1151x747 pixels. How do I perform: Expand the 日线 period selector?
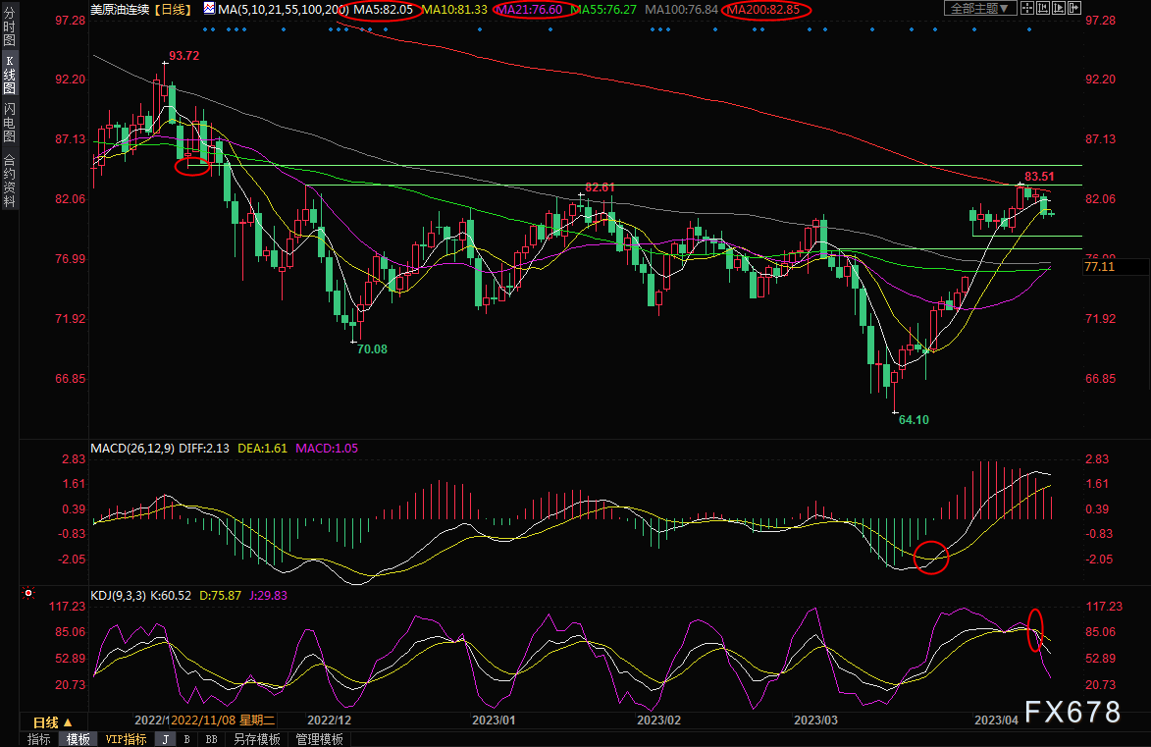(x=53, y=722)
